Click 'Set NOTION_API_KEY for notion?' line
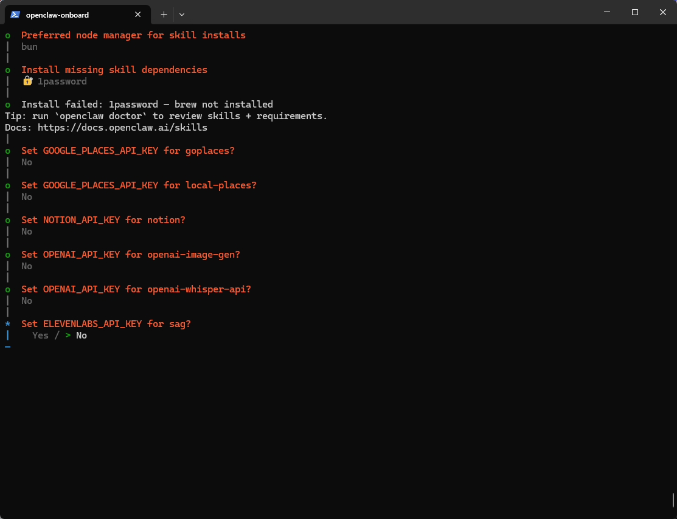This screenshot has height=519, width=677. [103, 220]
